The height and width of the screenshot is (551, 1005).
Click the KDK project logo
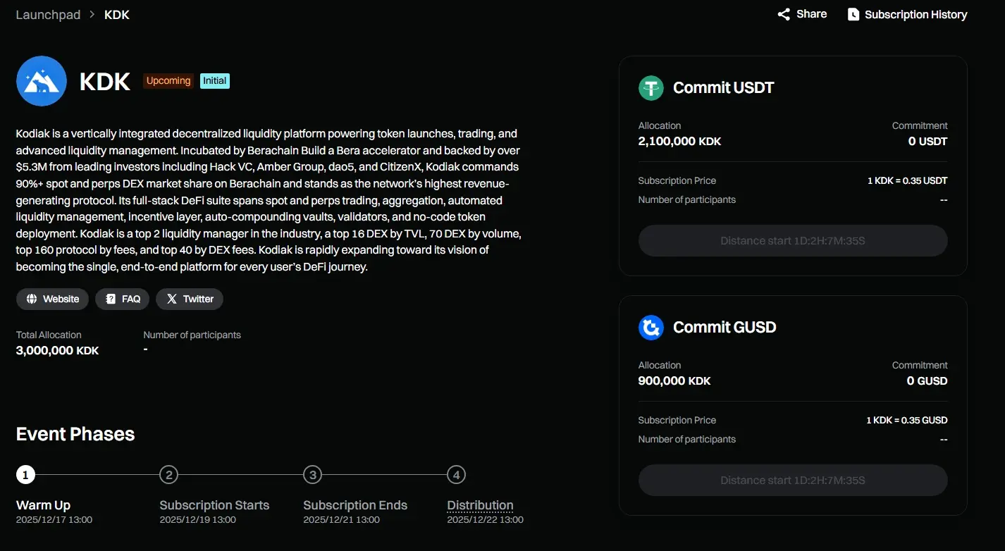[x=42, y=81]
